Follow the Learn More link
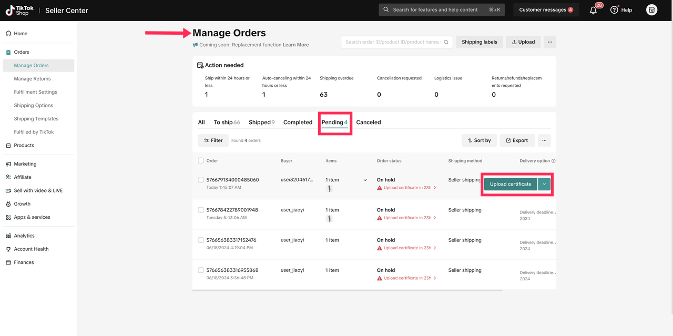This screenshot has width=673, height=336. (295, 45)
